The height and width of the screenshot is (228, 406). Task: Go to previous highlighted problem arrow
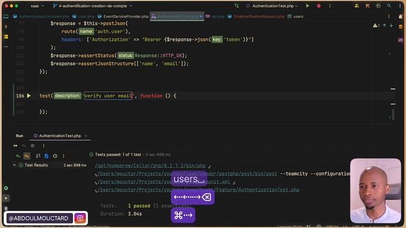coord(384,25)
